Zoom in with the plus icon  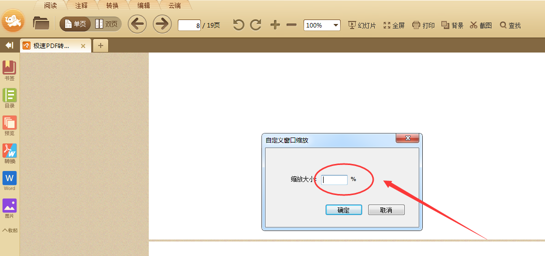pos(276,25)
